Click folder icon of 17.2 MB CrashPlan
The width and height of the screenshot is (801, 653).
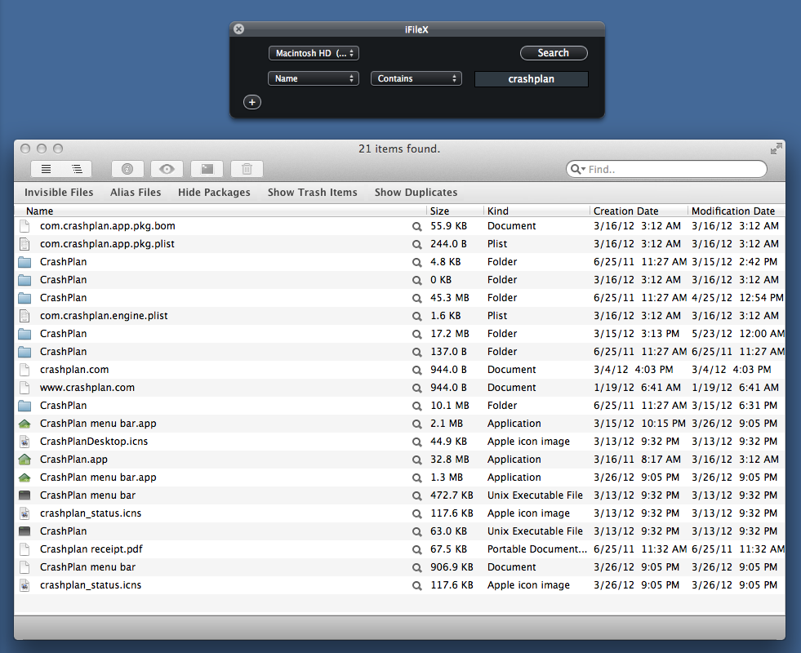click(x=24, y=334)
